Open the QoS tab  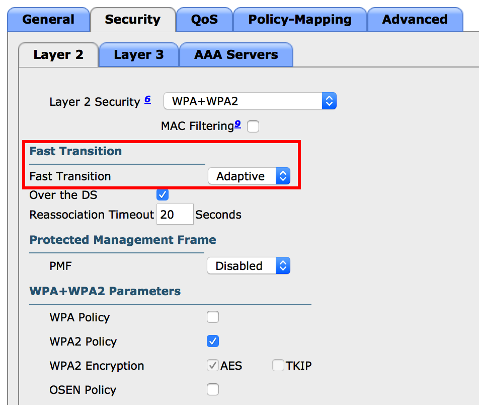coord(204,20)
